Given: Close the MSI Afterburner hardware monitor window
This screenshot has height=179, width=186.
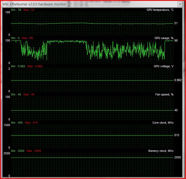Looking at the screenshot, I should [180, 4].
